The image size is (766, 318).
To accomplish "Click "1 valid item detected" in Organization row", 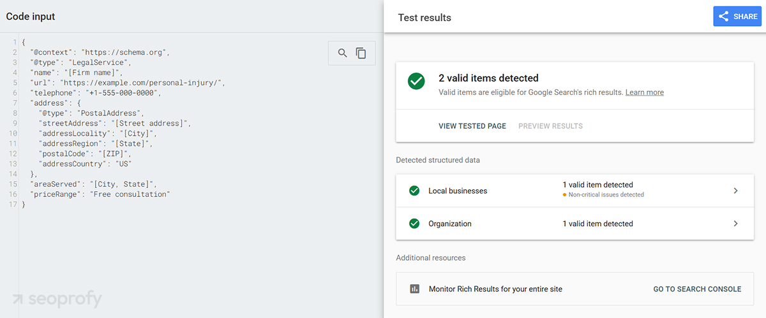I will [597, 224].
